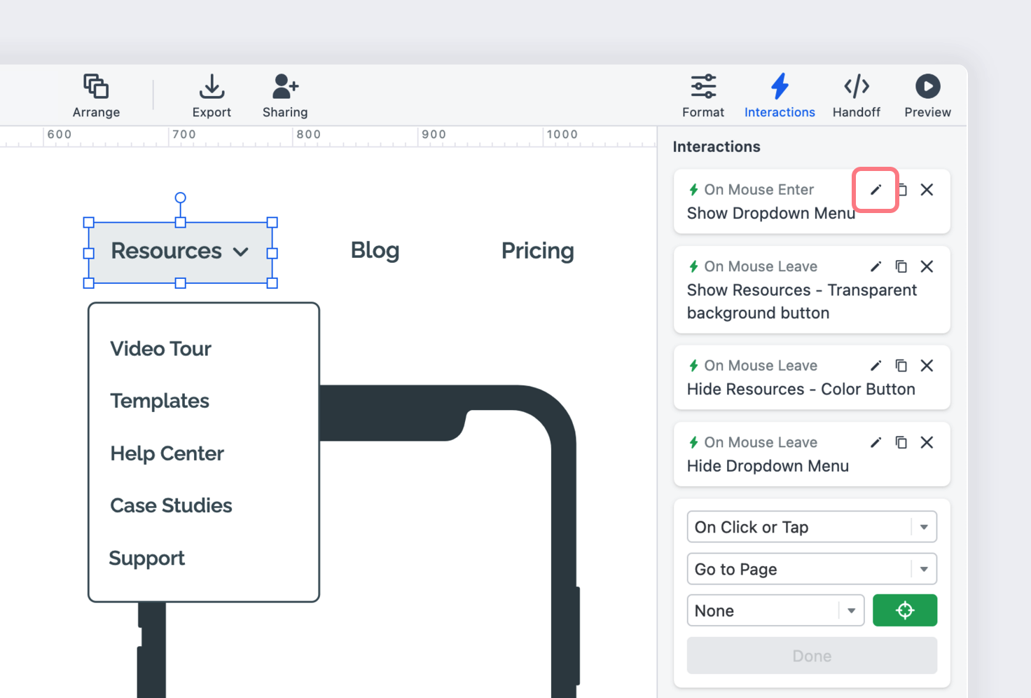Duplicate the Hide Dropdown Menu interaction
This screenshot has height=698, width=1031.
point(901,442)
